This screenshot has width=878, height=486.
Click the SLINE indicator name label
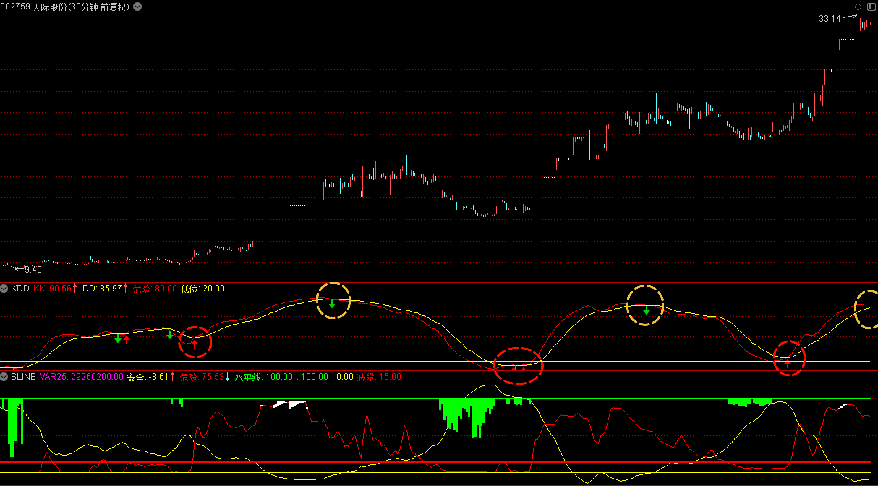pyautogui.click(x=23, y=377)
